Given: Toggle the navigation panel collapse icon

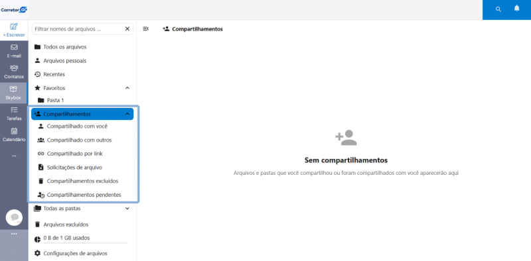Looking at the screenshot, I should pos(145,29).
